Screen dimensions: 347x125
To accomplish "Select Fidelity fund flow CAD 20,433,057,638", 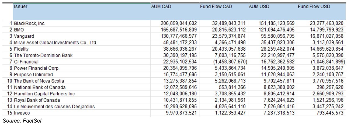I will pyautogui.click(x=229, y=49).
